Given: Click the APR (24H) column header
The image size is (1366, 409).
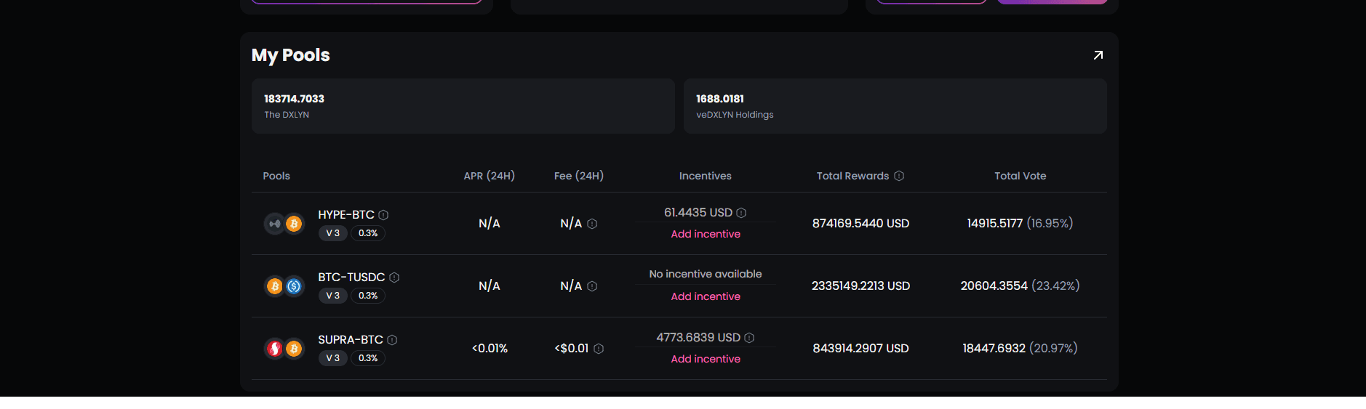Looking at the screenshot, I should tap(489, 176).
